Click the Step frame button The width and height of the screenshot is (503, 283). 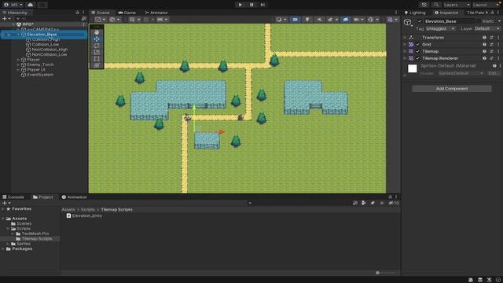coord(263,5)
